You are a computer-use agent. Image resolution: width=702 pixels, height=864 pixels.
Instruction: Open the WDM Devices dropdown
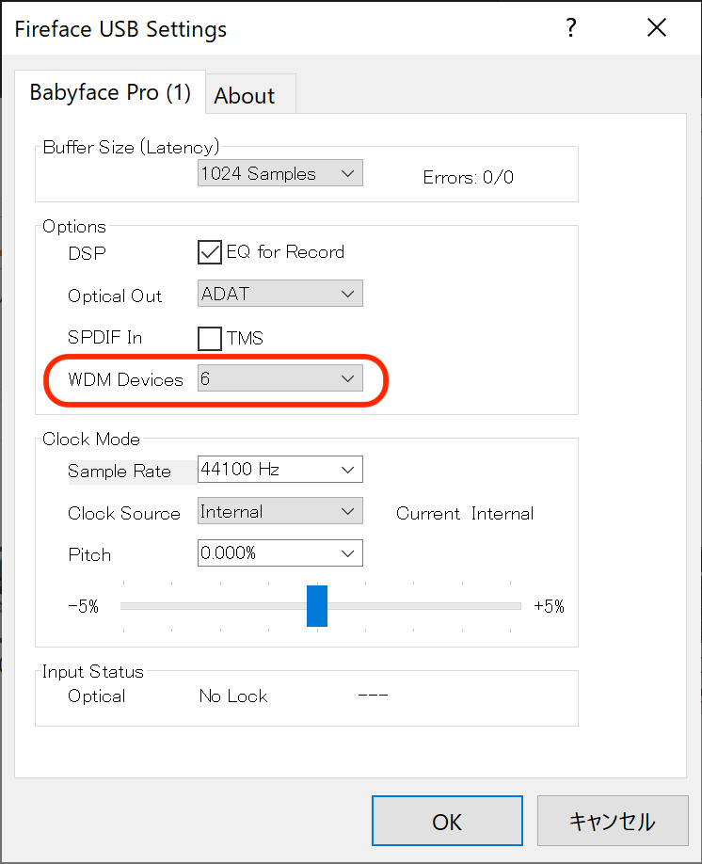point(279,378)
